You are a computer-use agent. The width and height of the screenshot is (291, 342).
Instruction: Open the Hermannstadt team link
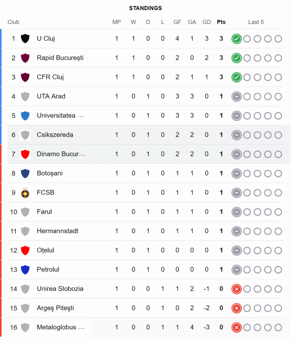click(57, 231)
